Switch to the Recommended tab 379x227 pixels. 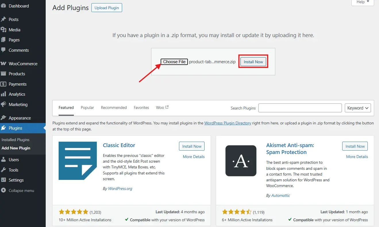point(114,107)
